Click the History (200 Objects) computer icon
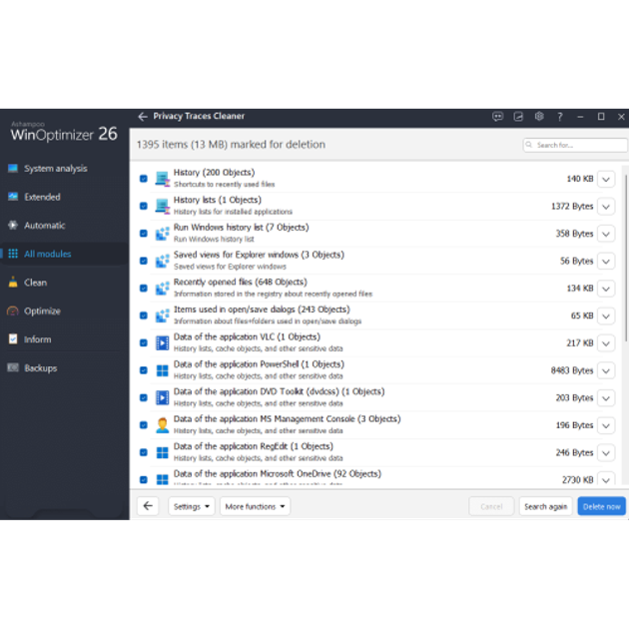The image size is (629, 629). point(162,179)
